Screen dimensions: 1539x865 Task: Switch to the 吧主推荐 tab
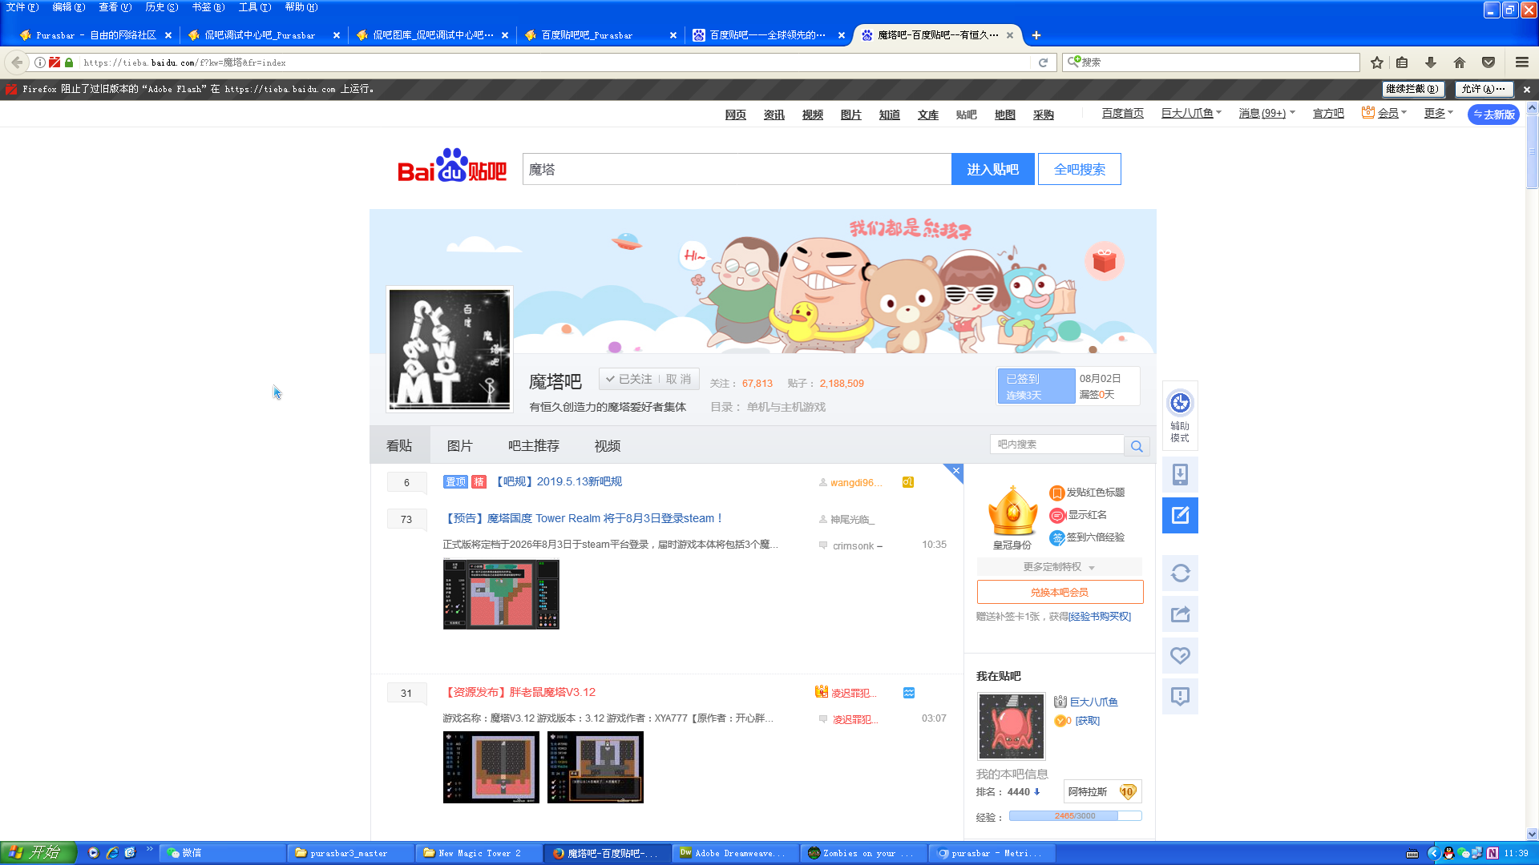click(533, 445)
